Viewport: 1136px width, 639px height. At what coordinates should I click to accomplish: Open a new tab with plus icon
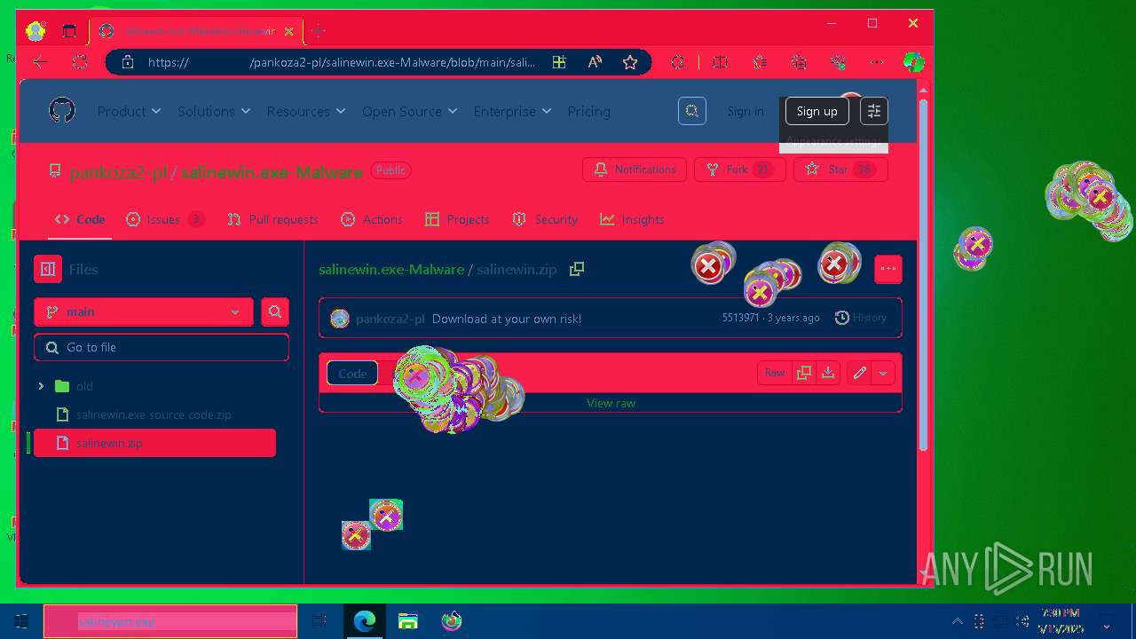(319, 31)
